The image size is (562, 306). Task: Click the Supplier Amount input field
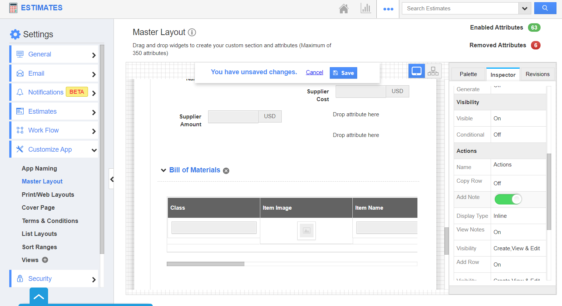[233, 117]
